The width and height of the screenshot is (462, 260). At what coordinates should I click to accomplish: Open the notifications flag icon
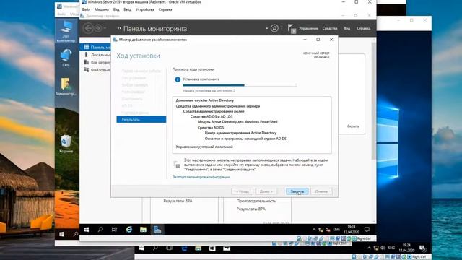point(292,29)
